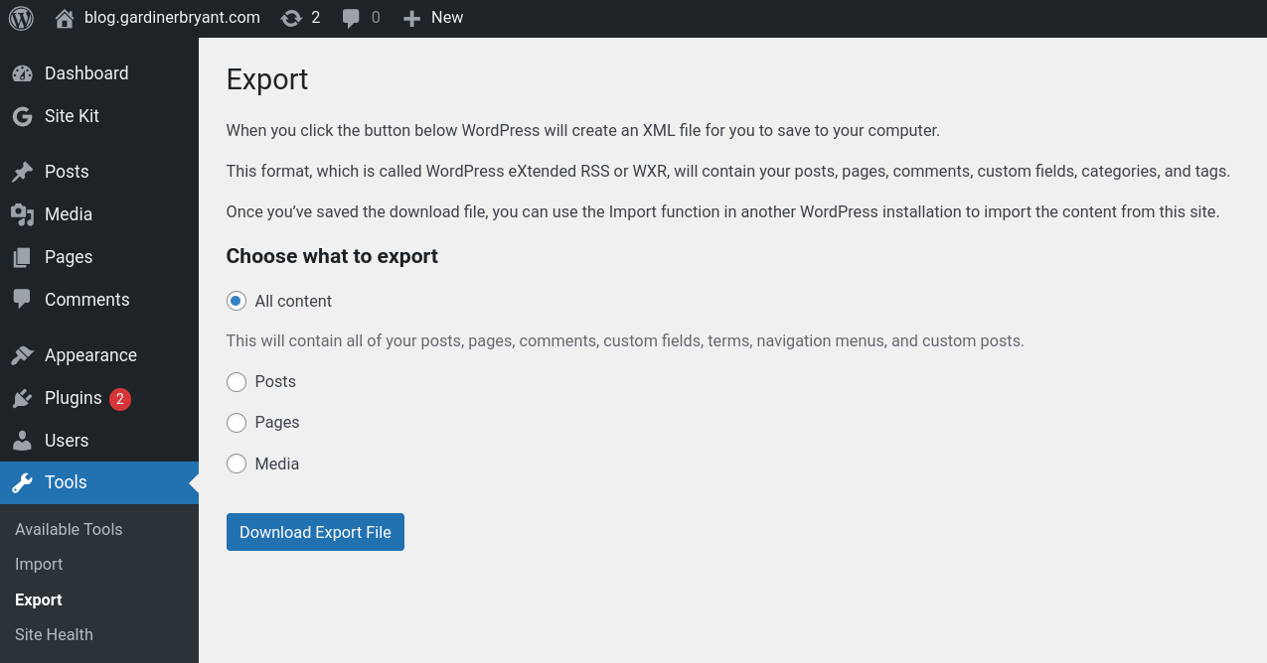The image size is (1267, 663).
Task: Click the Media library icon
Action: 22,214
